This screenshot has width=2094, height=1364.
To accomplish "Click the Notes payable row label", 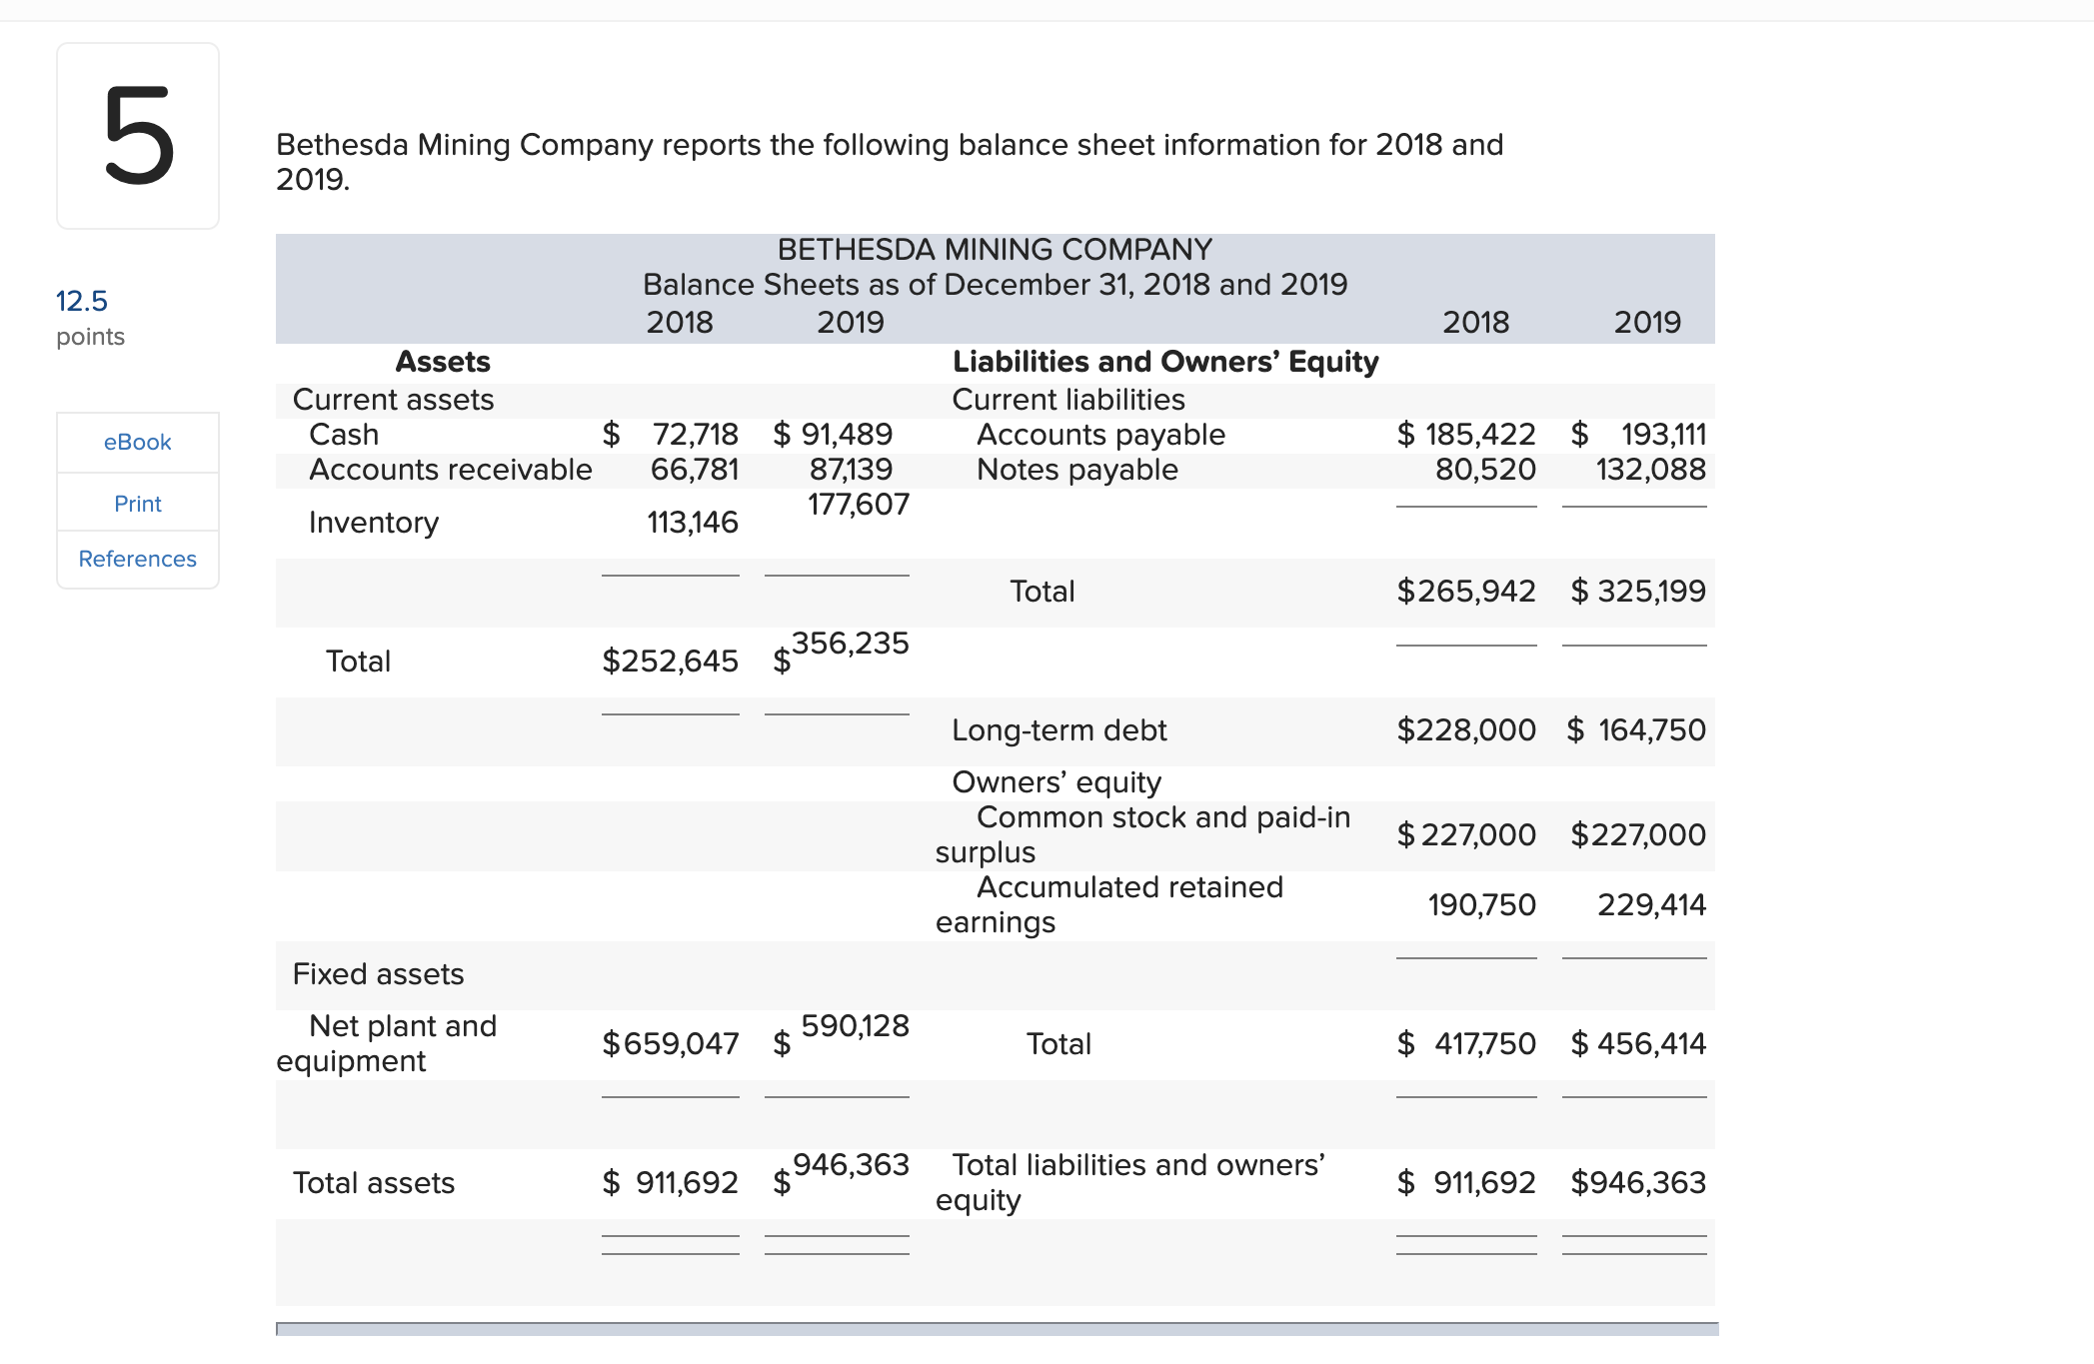I will 1076,470.
